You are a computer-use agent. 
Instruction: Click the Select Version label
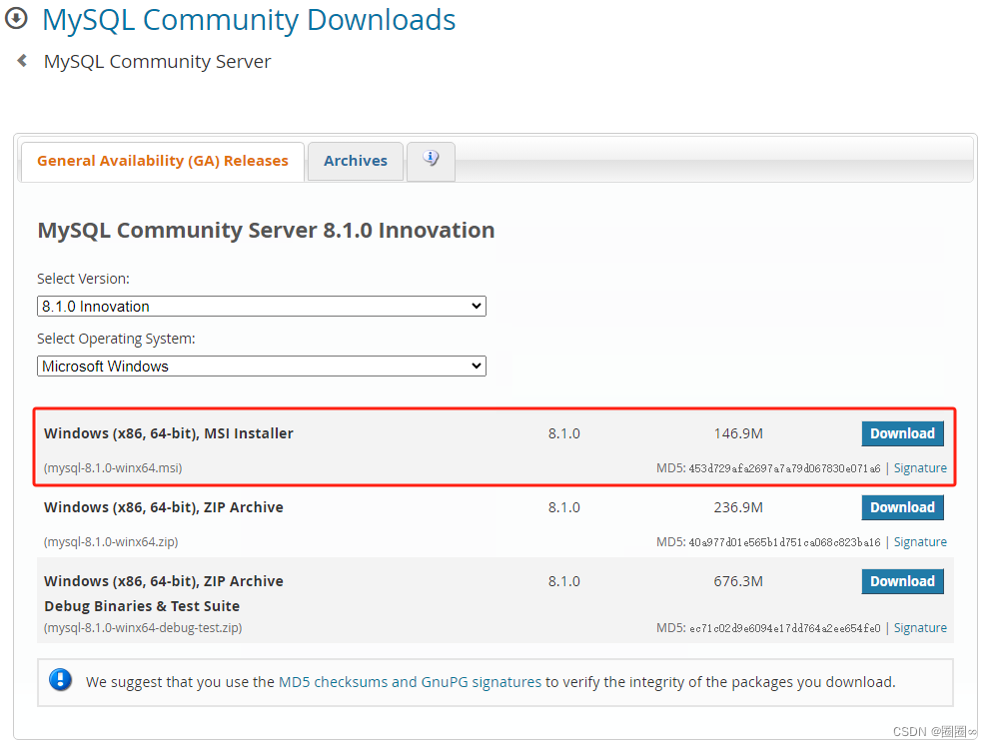click(x=83, y=279)
